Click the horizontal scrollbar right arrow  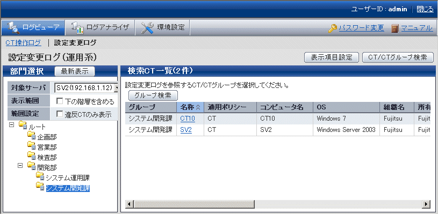[426, 204]
